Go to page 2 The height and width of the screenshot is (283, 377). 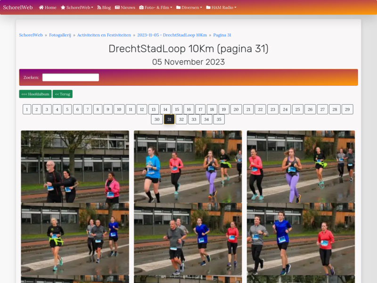click(x=37, y=109)
